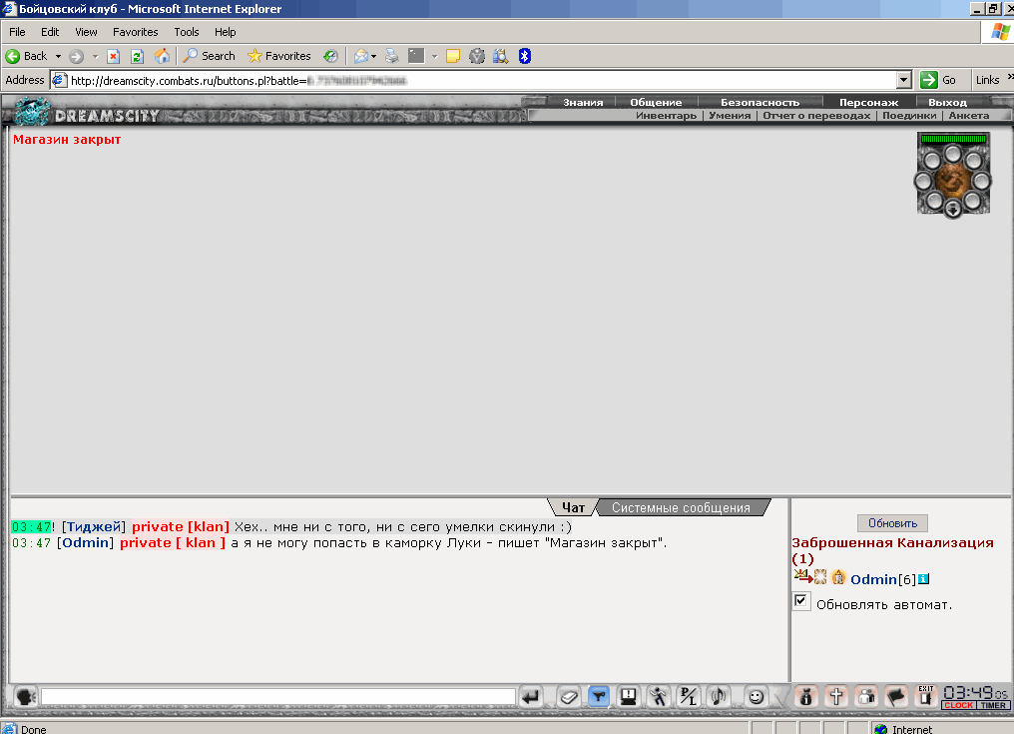Click the money bag icon in the bottom bar

(805, 696)
